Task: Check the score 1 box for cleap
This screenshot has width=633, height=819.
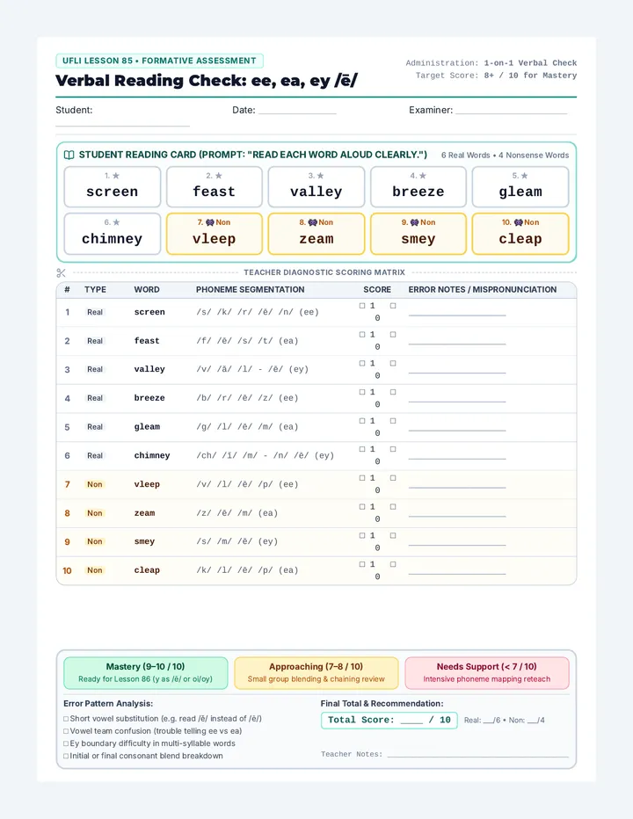Action: click(362, 564)
